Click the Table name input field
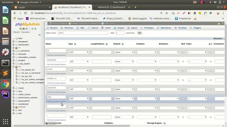 pos(83,33)
